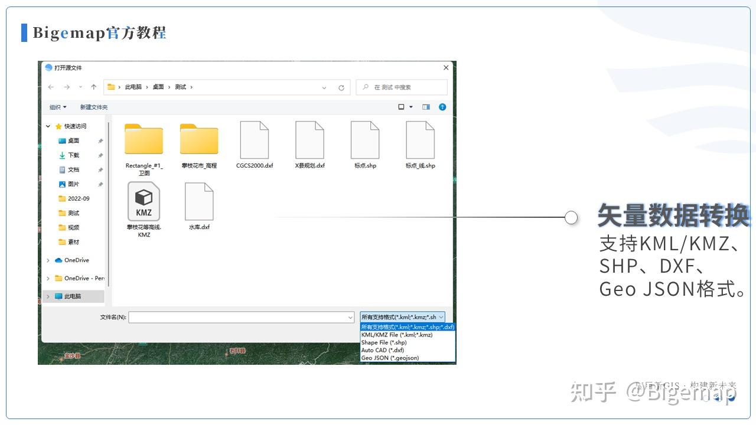The width and height of the screenshot is (756, 425).
Task: Choose Geo JSON (*.geojson) from the list
Action: 390,357
